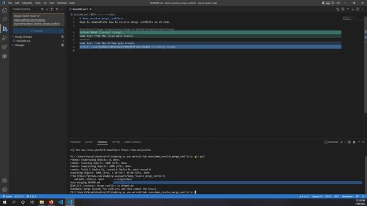Switch to the Debug Console tab

[132, 142]
